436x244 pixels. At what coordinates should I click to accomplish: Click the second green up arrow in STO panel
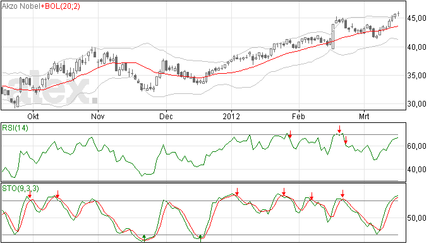200,238
